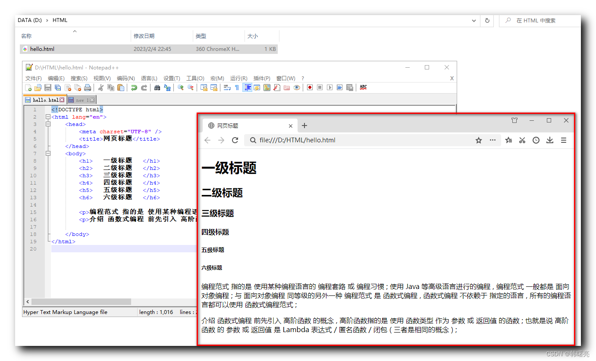Save the current file via Notepad++ floppy icon
The width and height of the screenshot is (596, 361).
[48, 88]
